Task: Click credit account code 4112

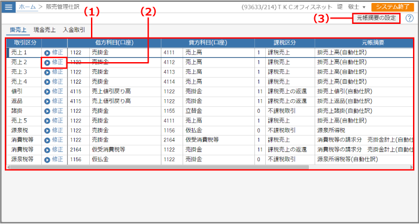Action: [169, 62]
